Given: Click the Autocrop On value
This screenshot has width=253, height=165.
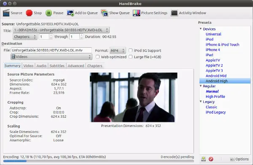Looking at the screenshot, I should coord(59,108).
